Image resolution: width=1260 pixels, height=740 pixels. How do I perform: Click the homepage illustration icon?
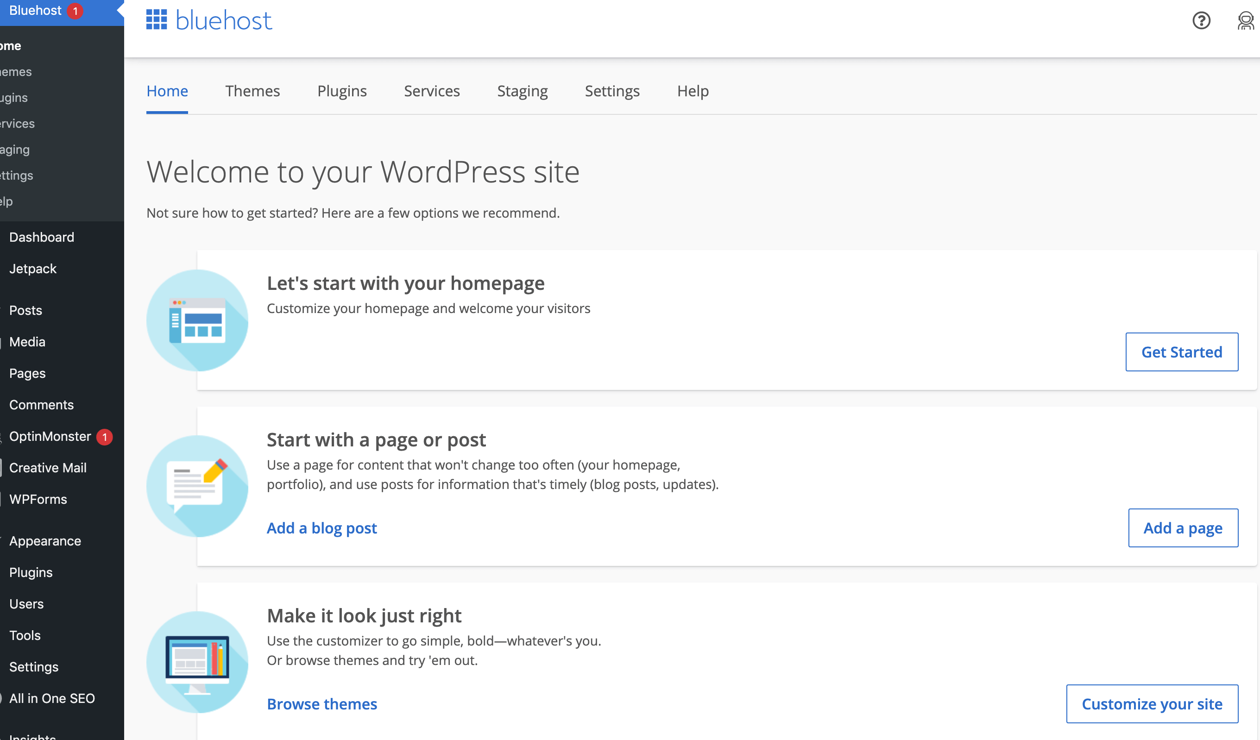[197, 320]
